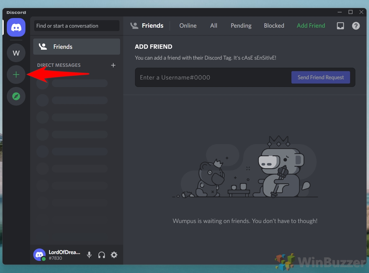Open the W server
Image resolution: width=369 pixels, height=273 pixels.
pos(16,53)
